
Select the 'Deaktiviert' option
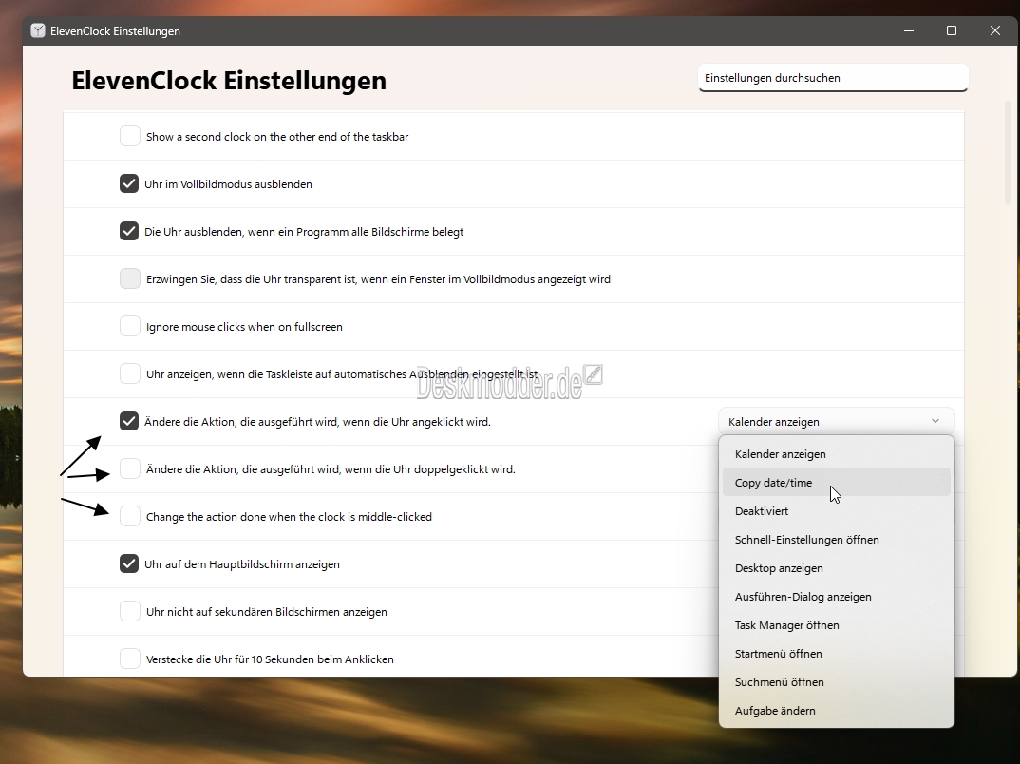[837, 511]
